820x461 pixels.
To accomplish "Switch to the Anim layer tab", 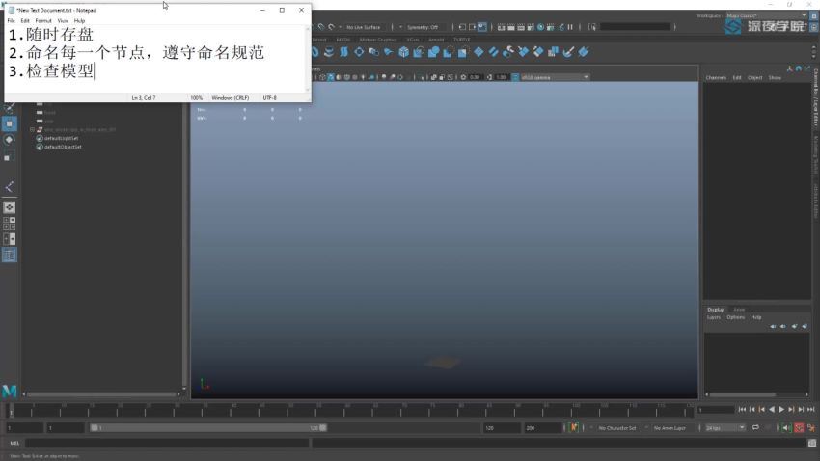I will pyautogui.click(x=738, y=310).
